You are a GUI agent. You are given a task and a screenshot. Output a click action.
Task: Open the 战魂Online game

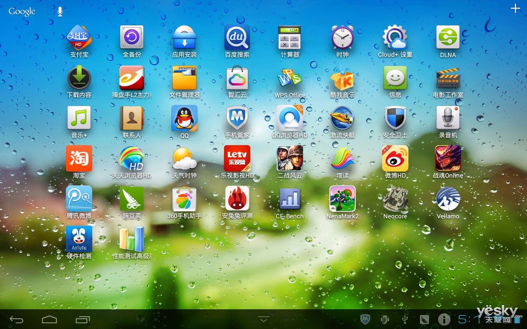pos(448,158)
